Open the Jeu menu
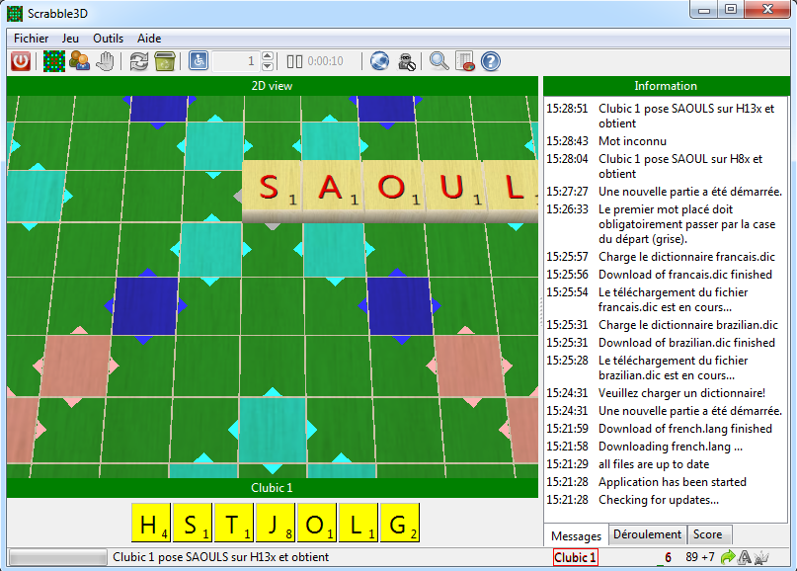The image size is (797, 571). pos(70,39)
